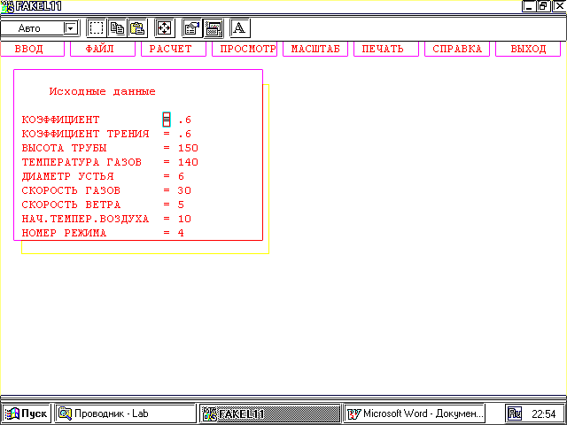Select the НАЧ.ТЕМПЕР.ВОЗДУХА value 10
567x425 pixels.
coord(184,219)
